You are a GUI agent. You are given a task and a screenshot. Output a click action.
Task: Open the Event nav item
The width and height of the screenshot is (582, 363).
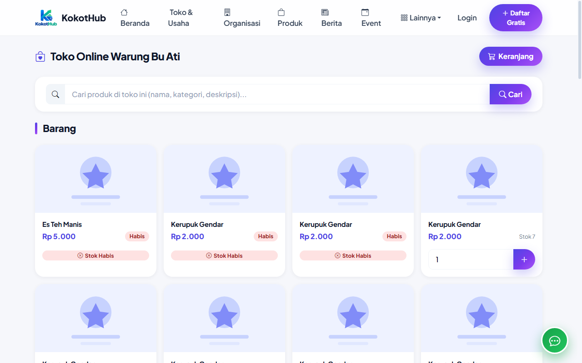pos(371,18)
